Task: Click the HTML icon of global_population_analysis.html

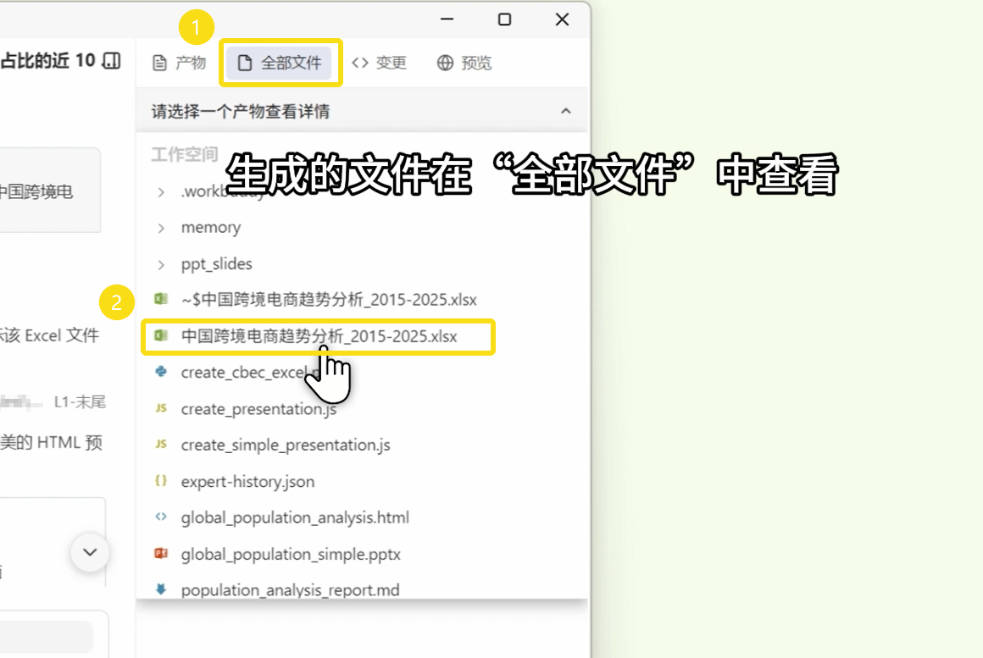Action: (159, 517)
